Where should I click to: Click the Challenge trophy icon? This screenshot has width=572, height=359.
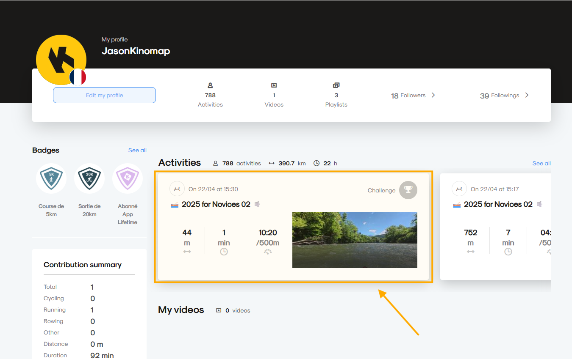408,190
